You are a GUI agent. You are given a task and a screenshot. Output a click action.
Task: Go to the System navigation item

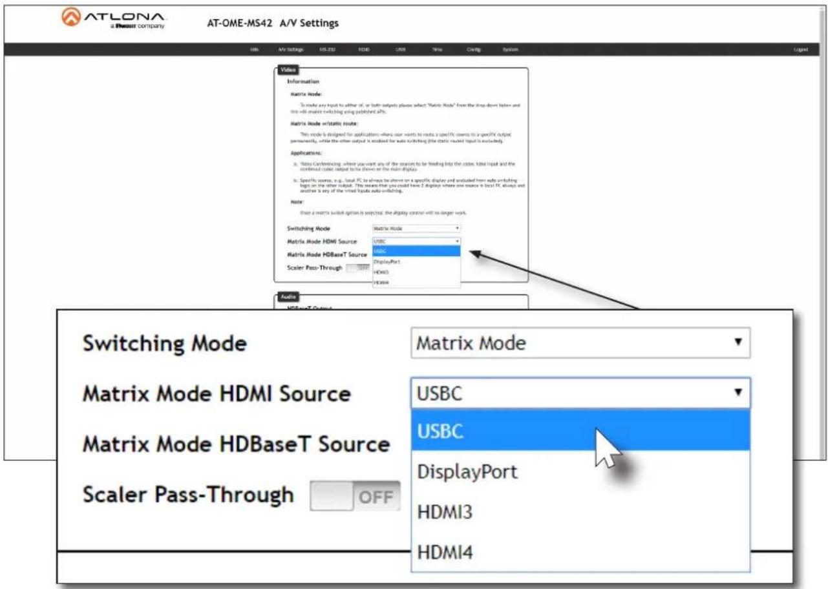coord(510,50)
